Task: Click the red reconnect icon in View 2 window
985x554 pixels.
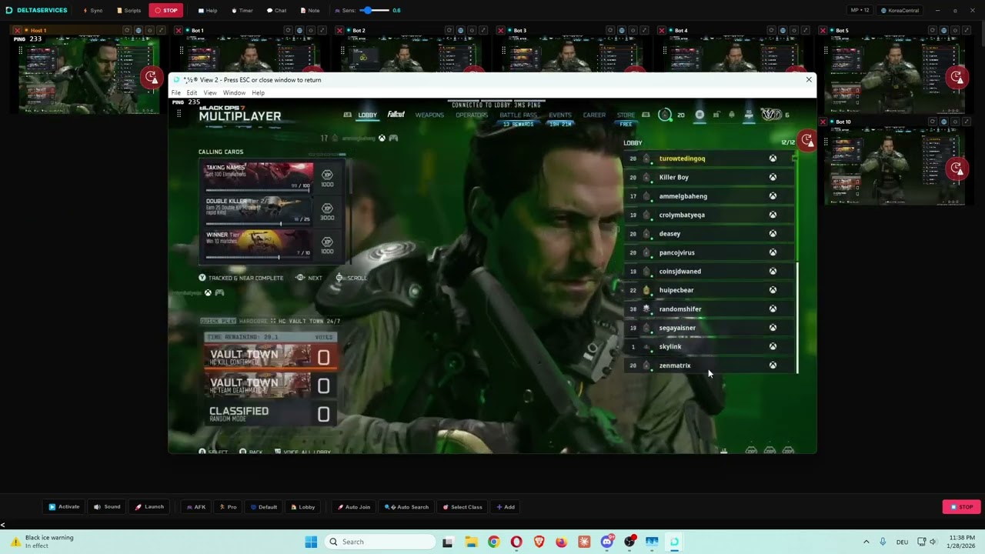Action: coord(807,140)
